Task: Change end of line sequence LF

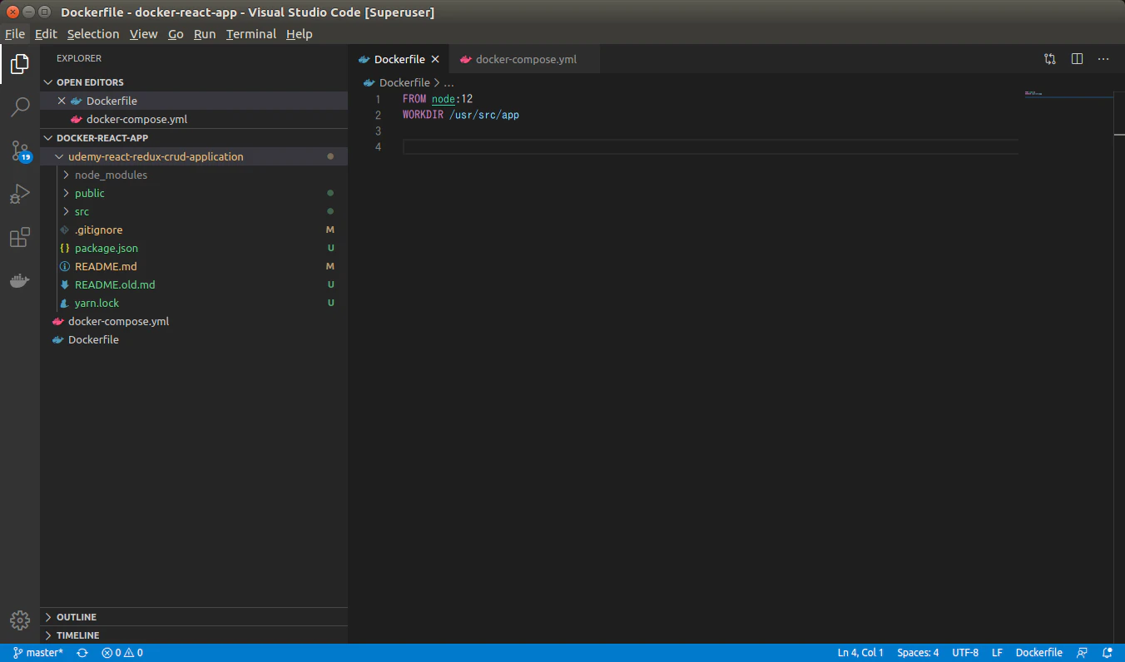Action: pos(997,653)
